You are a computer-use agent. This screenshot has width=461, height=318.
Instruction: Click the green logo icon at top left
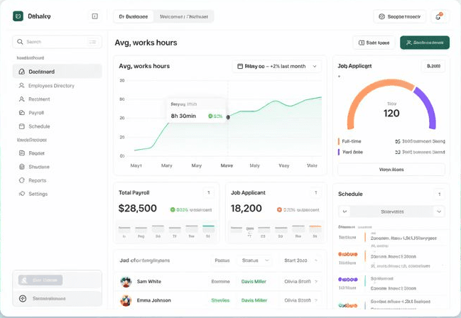tap(18, 16)
